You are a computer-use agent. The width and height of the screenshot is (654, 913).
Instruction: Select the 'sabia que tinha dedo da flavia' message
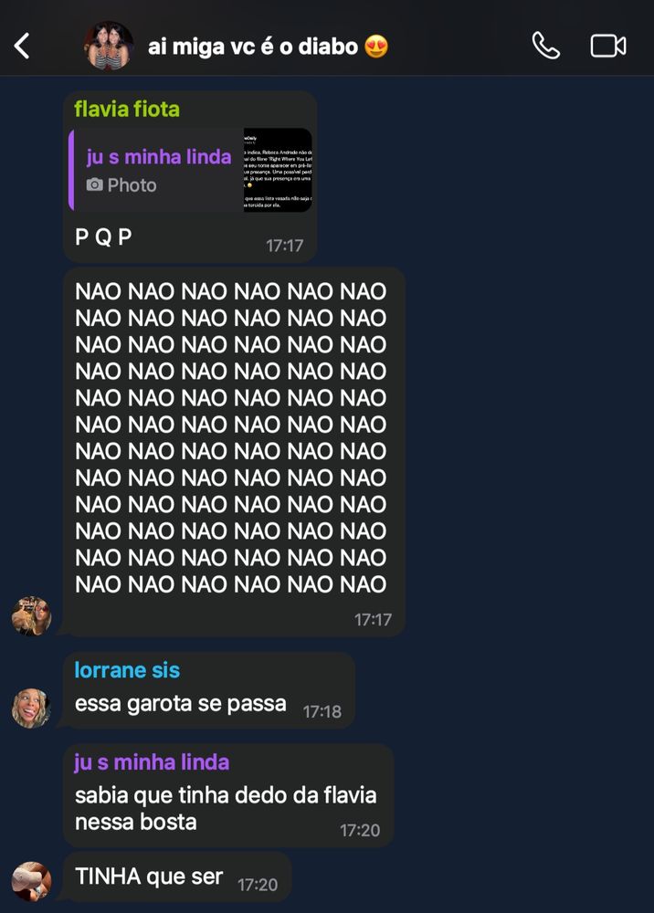click(x=228, y=795)
